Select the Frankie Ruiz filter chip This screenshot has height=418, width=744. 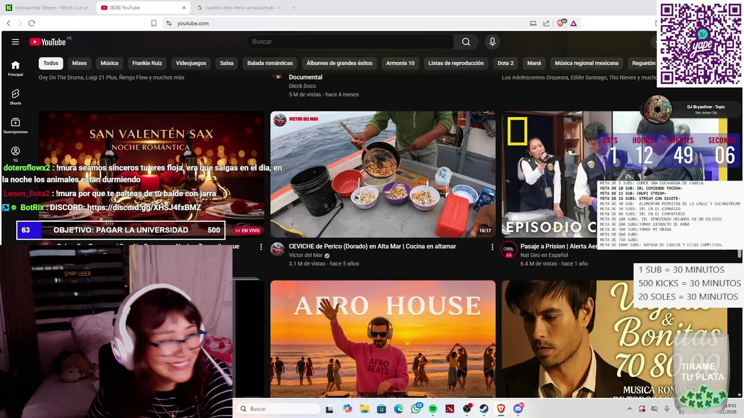pos(147,63)
